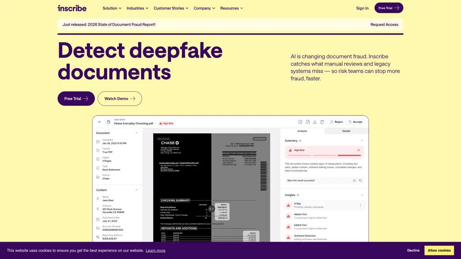Go back with the left arrow icon
The height and width of the screenshot is (259, 461).
(x=99, y=122)
